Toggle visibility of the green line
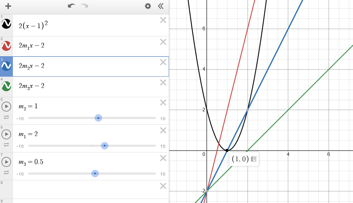353x203 pixels. pyautogui.click(x=6, y=86)
